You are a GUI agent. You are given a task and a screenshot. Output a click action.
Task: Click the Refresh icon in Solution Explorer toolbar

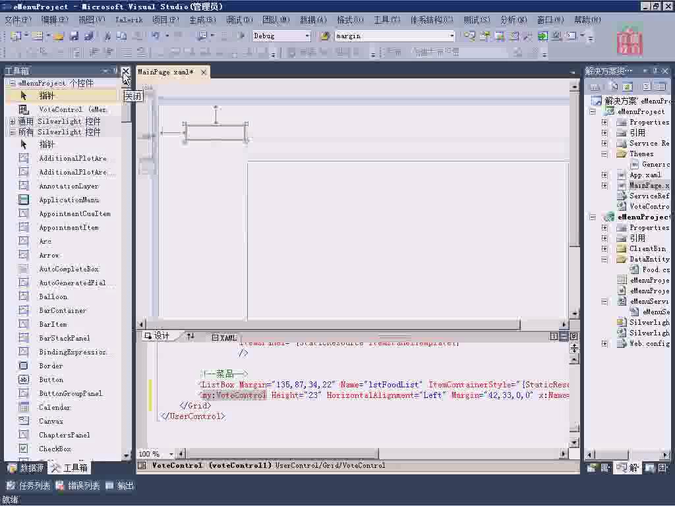(x=628, y=87)
